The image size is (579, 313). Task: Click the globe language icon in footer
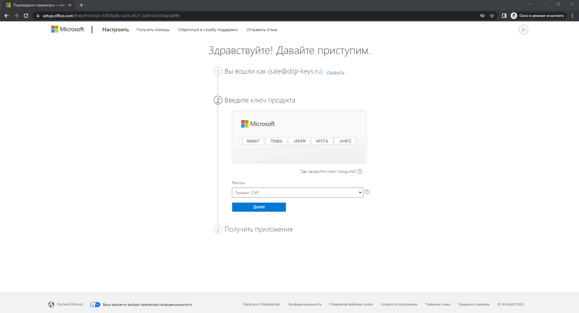(51, 305)
